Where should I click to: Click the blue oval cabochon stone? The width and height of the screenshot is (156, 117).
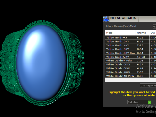(x=41, y=63)
